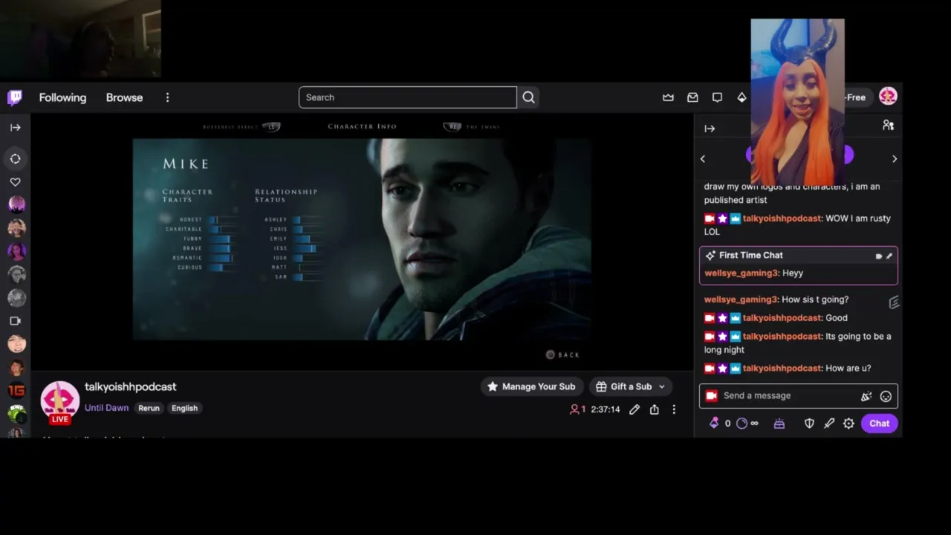
Task: Open the Get Bits diamond icon
Action: tap(741, 97)
